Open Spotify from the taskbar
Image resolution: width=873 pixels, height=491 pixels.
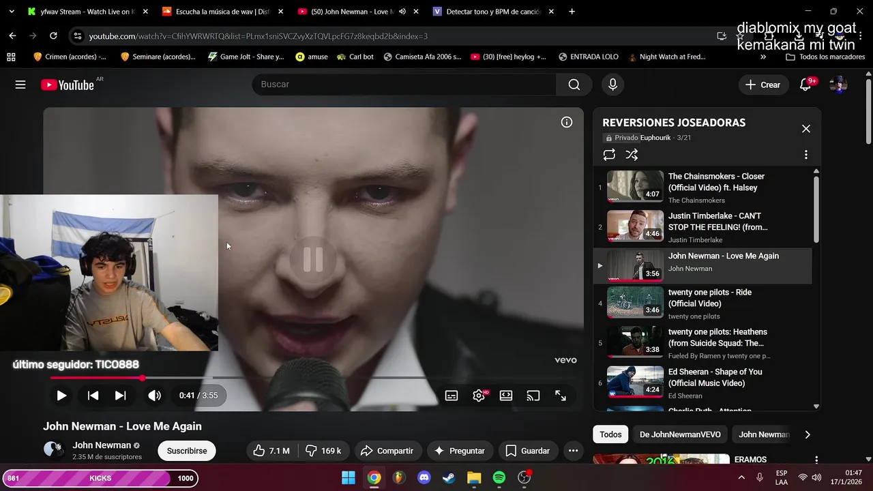tap(499, 477)
